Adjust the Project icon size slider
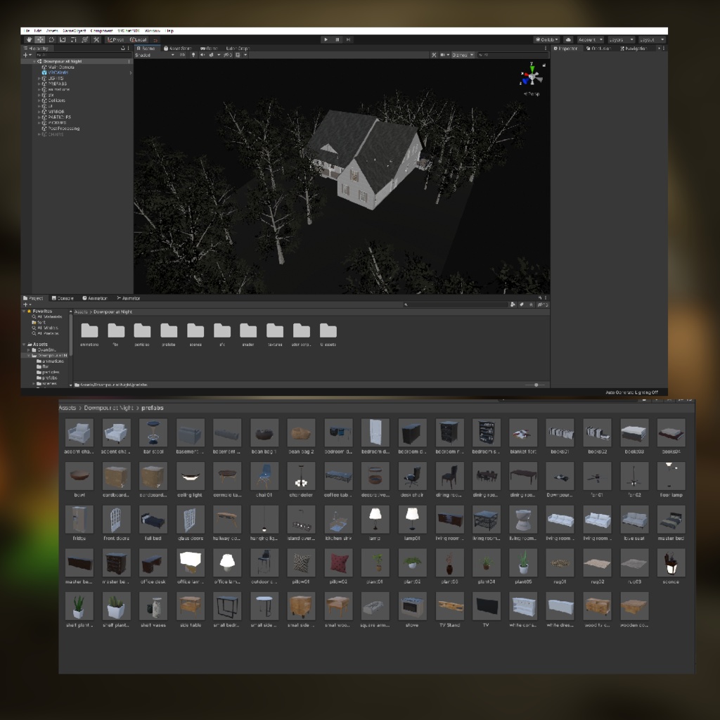 pyautogui.click(x=536, y=385)
